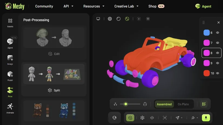This screenshot has width=223, height=125.
Task: Toggle visibility of part 8
Action: point(218,53)
